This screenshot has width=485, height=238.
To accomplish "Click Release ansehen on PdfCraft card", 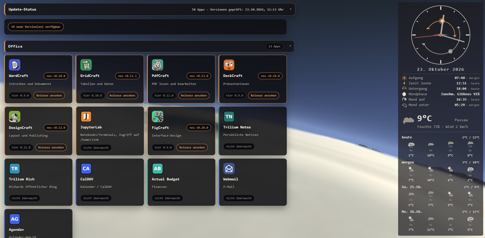I will click(194, 95).
